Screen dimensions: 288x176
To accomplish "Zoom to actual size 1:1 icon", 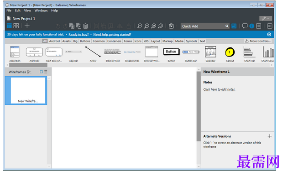I will click(153, 26).
